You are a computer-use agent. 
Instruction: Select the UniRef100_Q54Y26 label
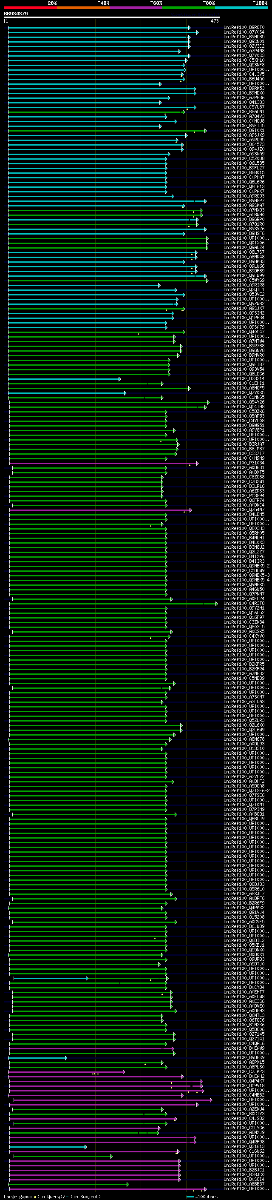(244, 402)
